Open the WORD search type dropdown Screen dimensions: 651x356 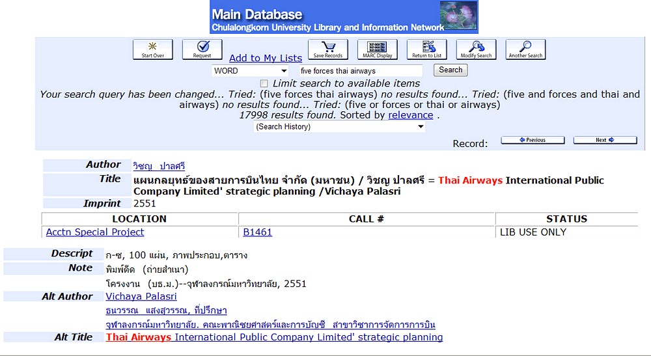(251, 71)
